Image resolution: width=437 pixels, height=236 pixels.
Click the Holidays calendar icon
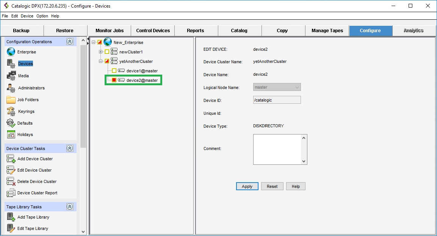coord(11,134)
